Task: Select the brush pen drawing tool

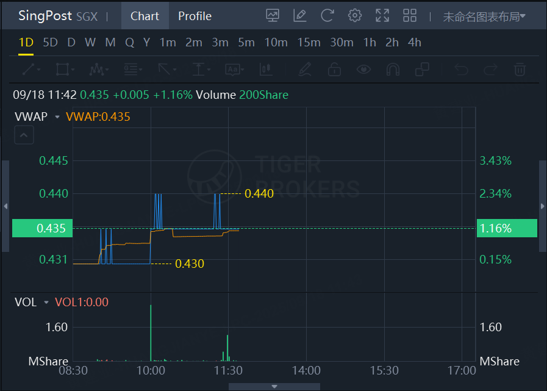Action: [x=305, y=69]
